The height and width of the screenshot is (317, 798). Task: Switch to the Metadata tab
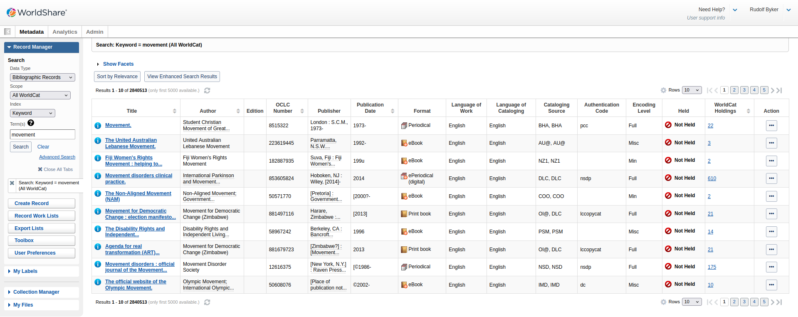(32, 32)
